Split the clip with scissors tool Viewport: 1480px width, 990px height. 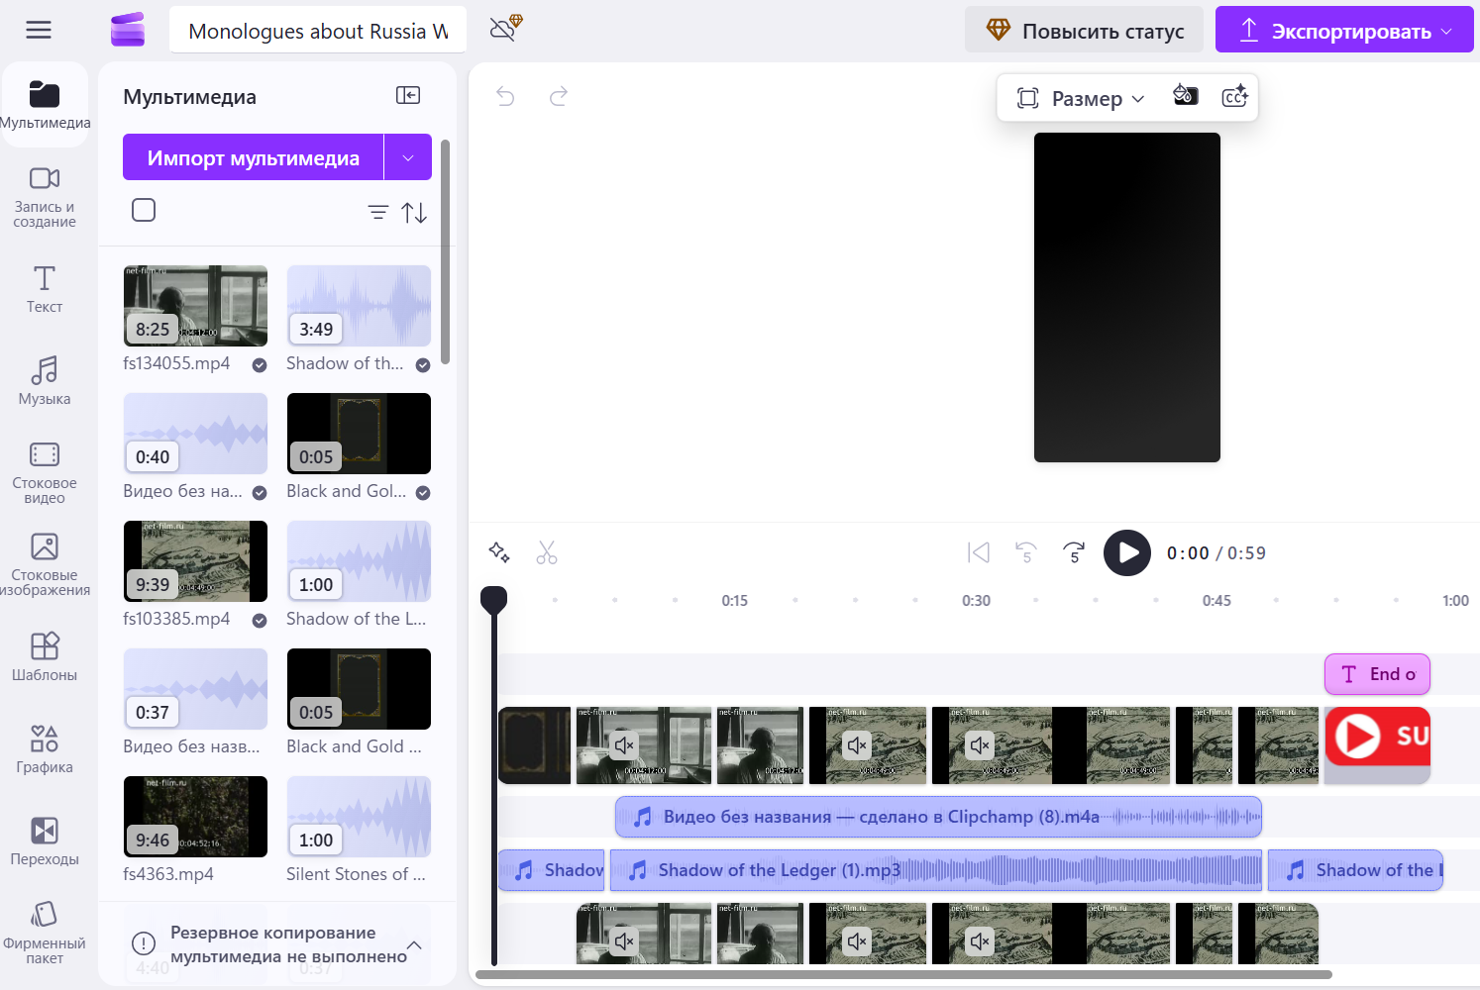point(547,552)
